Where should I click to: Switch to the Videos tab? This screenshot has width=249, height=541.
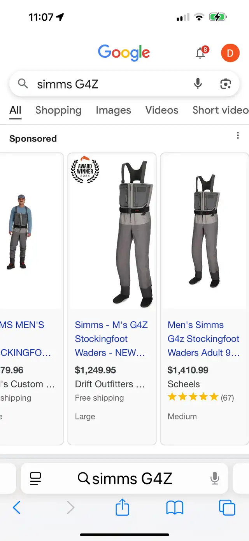pos(162,110)
